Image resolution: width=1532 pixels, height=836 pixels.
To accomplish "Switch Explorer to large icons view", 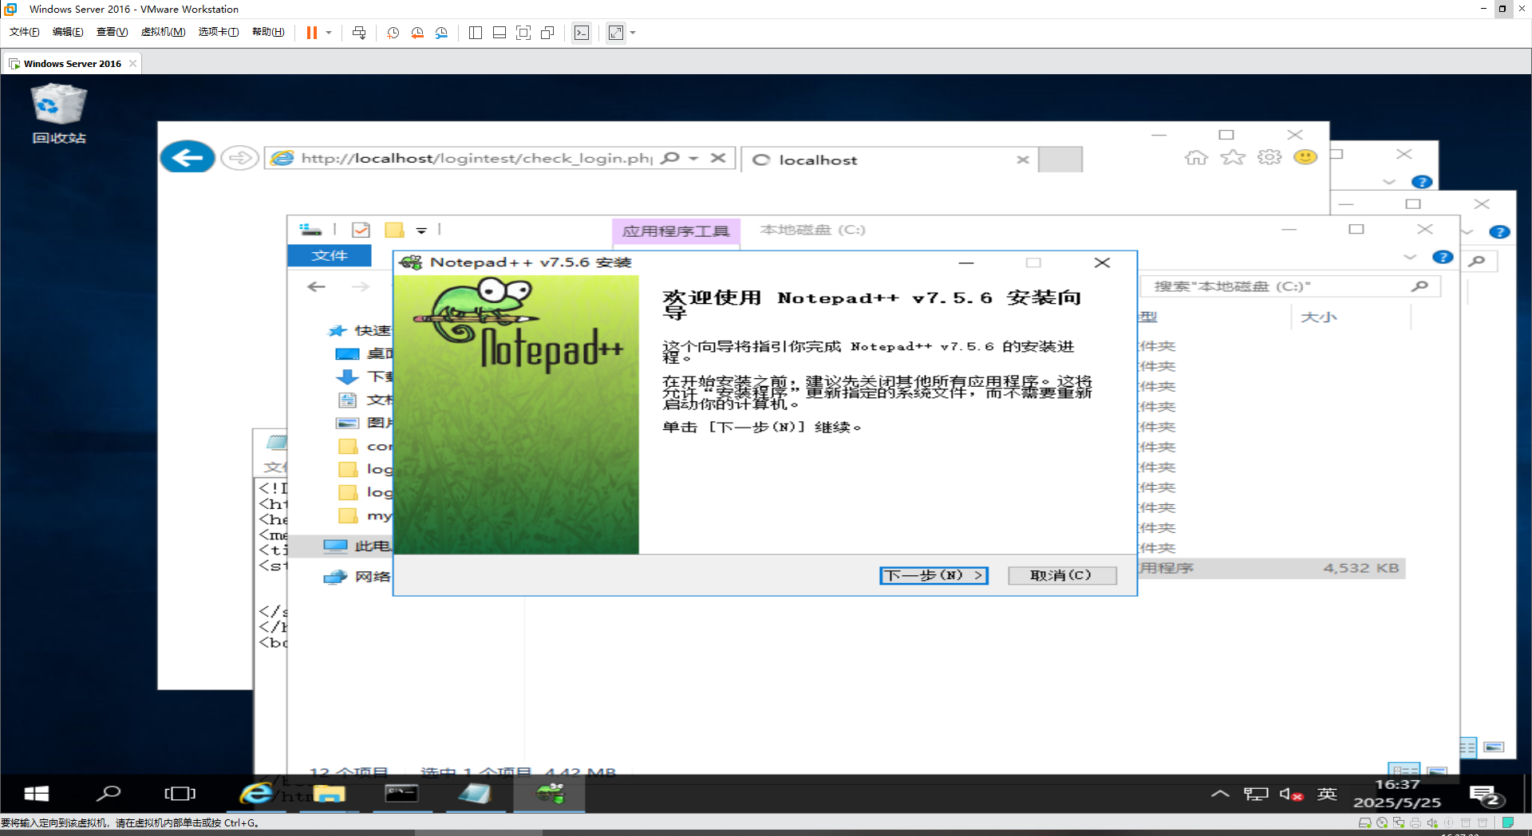I will (x=1437, y=771).
